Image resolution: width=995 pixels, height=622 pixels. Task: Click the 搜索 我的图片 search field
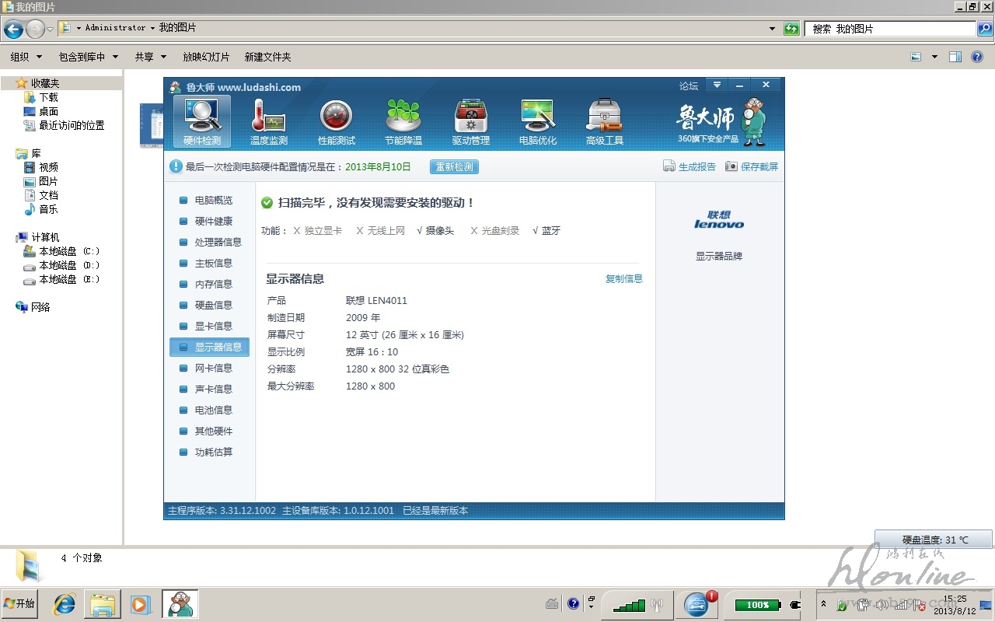pyautogui.click(x=891, y=29)
